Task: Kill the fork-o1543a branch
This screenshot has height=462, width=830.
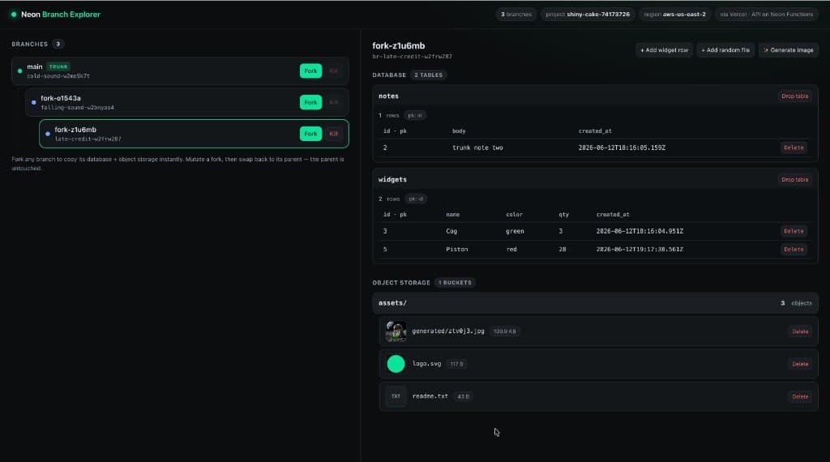Action: [x=333, y=102]
